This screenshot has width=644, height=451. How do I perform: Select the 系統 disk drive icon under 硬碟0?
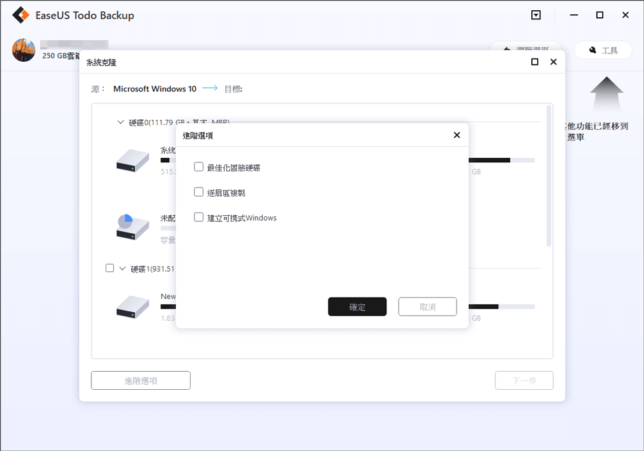point(132,159)
